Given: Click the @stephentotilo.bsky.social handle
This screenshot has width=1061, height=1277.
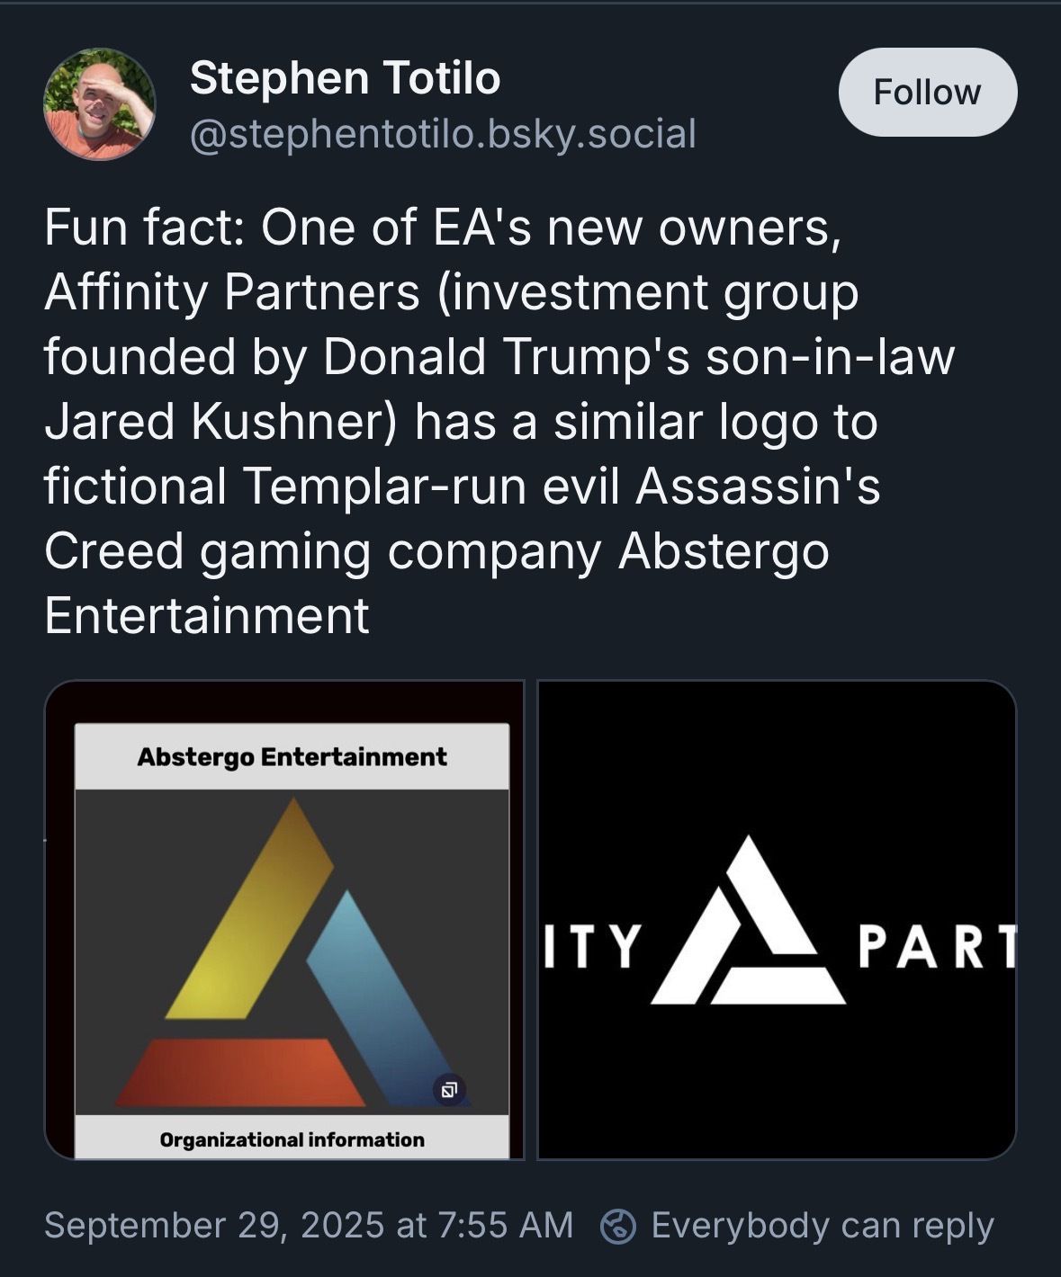Looking at the screenshot, I should pyautogui.click(x=443, y=134).
